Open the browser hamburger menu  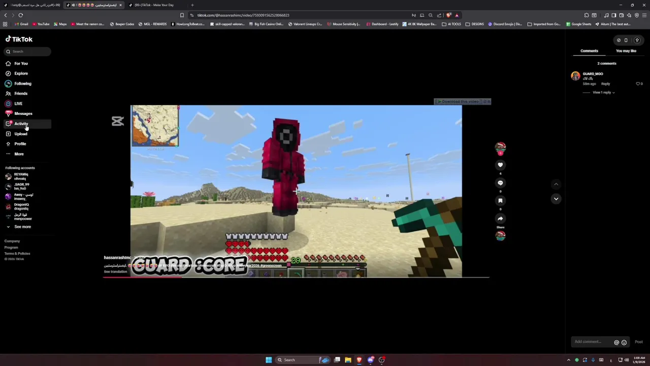644,15
